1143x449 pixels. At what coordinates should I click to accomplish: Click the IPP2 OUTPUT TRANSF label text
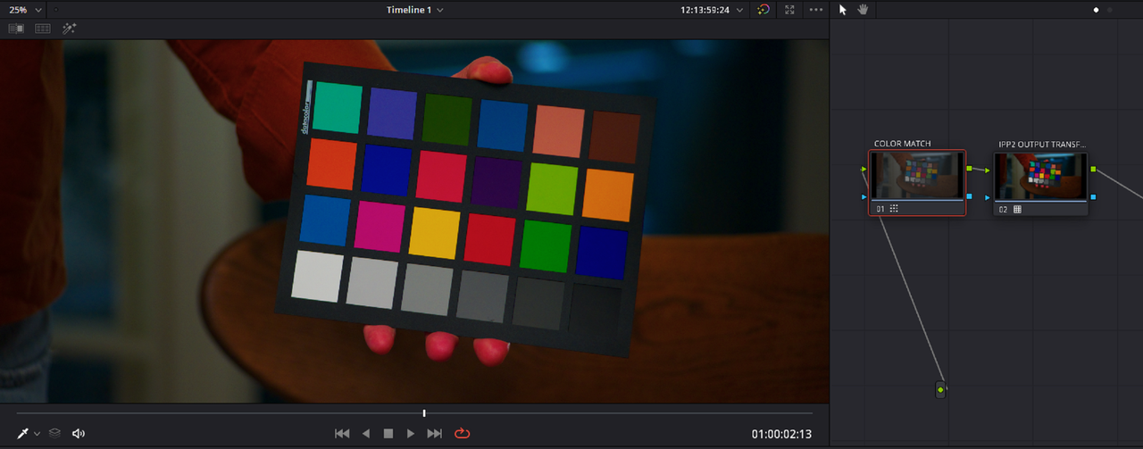pyautogui.click(x=1042, y=144)
